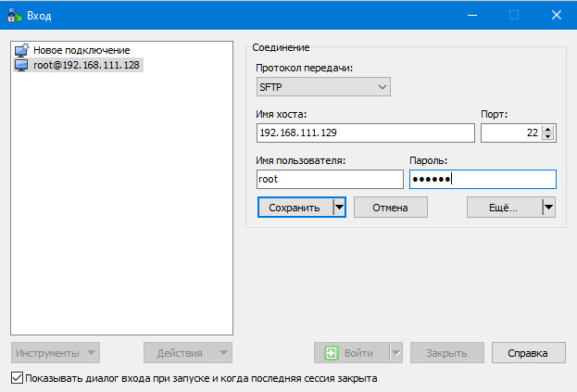This screenshot has height=392, width=577.
Task: Open help with the Справка button
Action: (x=529, y=353)
